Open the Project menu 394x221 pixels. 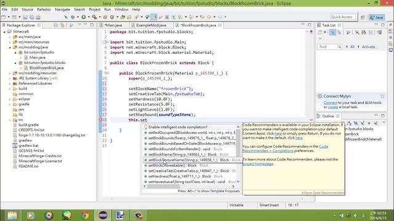[x=94, y=9]
